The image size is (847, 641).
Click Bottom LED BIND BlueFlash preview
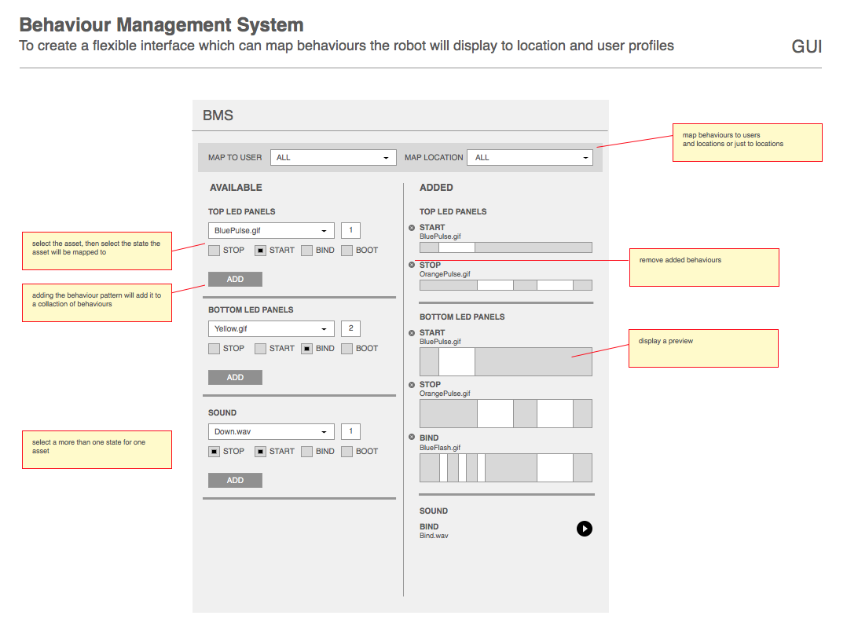[x=506, y=467]
